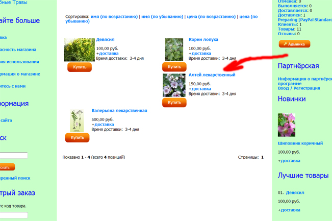Buy Алтей лекарственный with the Купить button
The height and width of the screenshot is (221, 332).
[x=174, y=103]
